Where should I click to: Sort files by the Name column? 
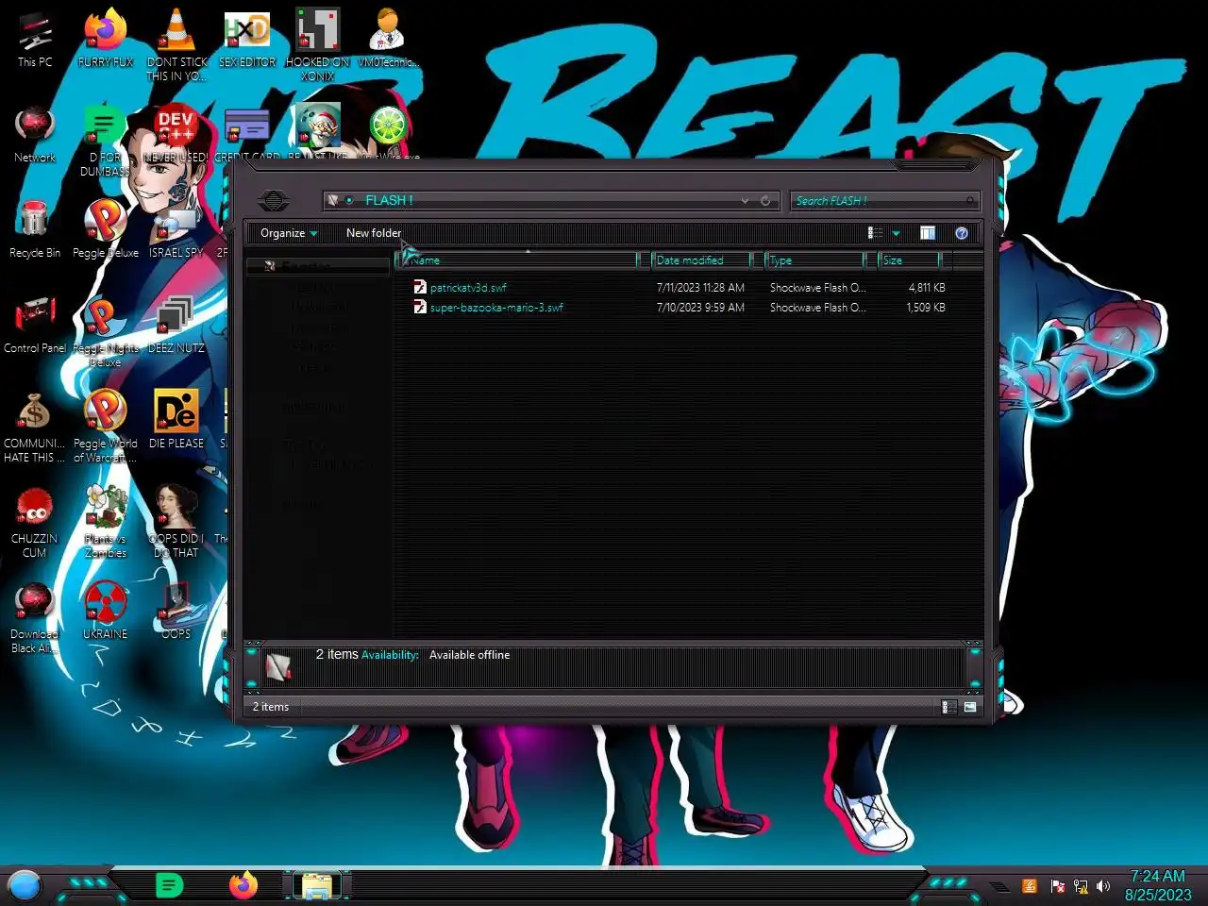tap(521, 260)
